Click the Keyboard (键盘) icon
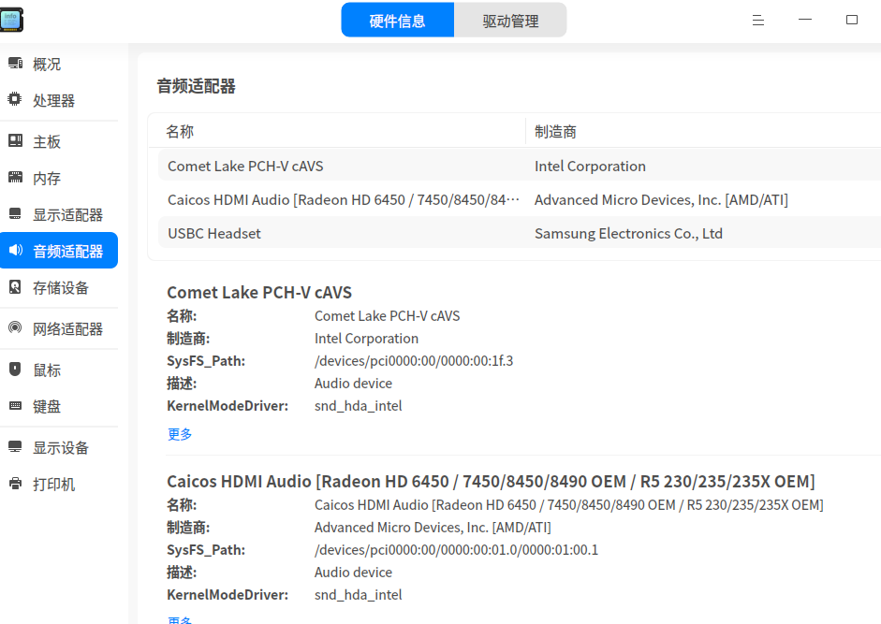 pyautogui.click(x=15, y=405)
